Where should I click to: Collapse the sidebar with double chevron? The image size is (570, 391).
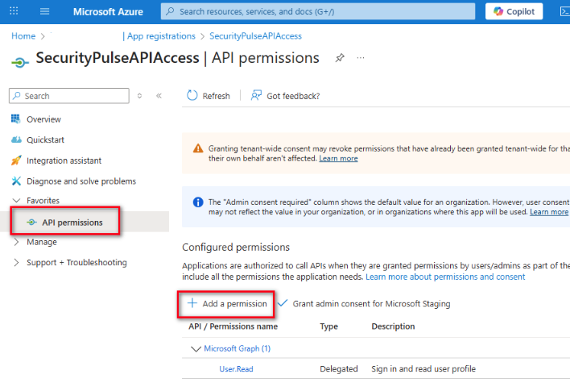159,96
